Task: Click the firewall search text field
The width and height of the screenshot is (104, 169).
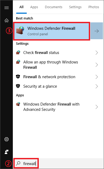Action: pyautogui.click(x=26, y=163)
